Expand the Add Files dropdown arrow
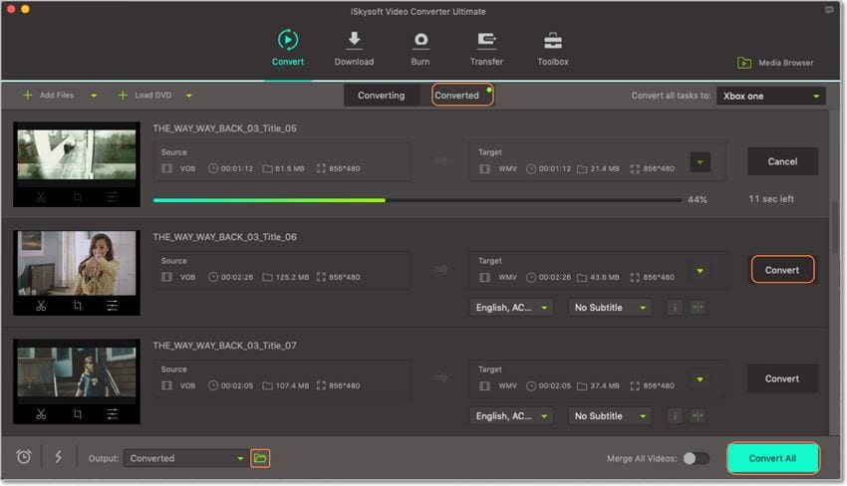Viewport: 847px width, 486px height. coord(94,96)
